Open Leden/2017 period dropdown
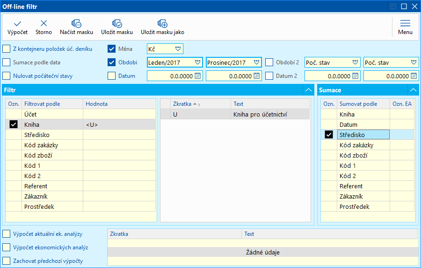This screenshot has height=268, width=421. [197, 62]
